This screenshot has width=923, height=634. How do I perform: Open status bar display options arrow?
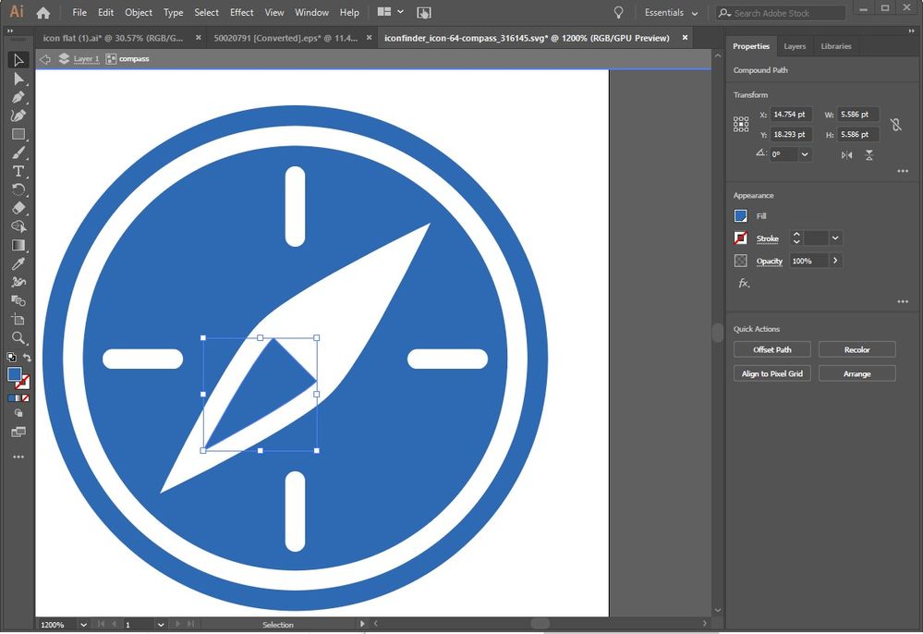pyautogui.click(x=362, y=624)
